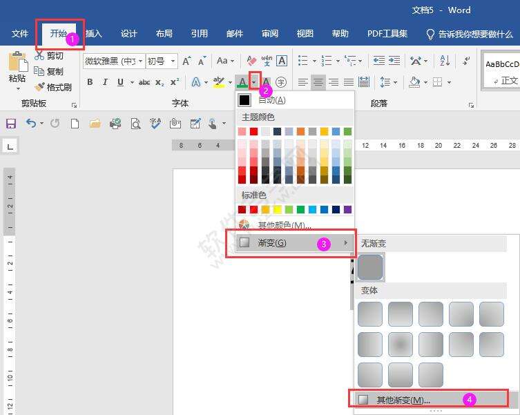Toggle Italic formatting
This screenshot has width=520, height=415.
(105, 82)
